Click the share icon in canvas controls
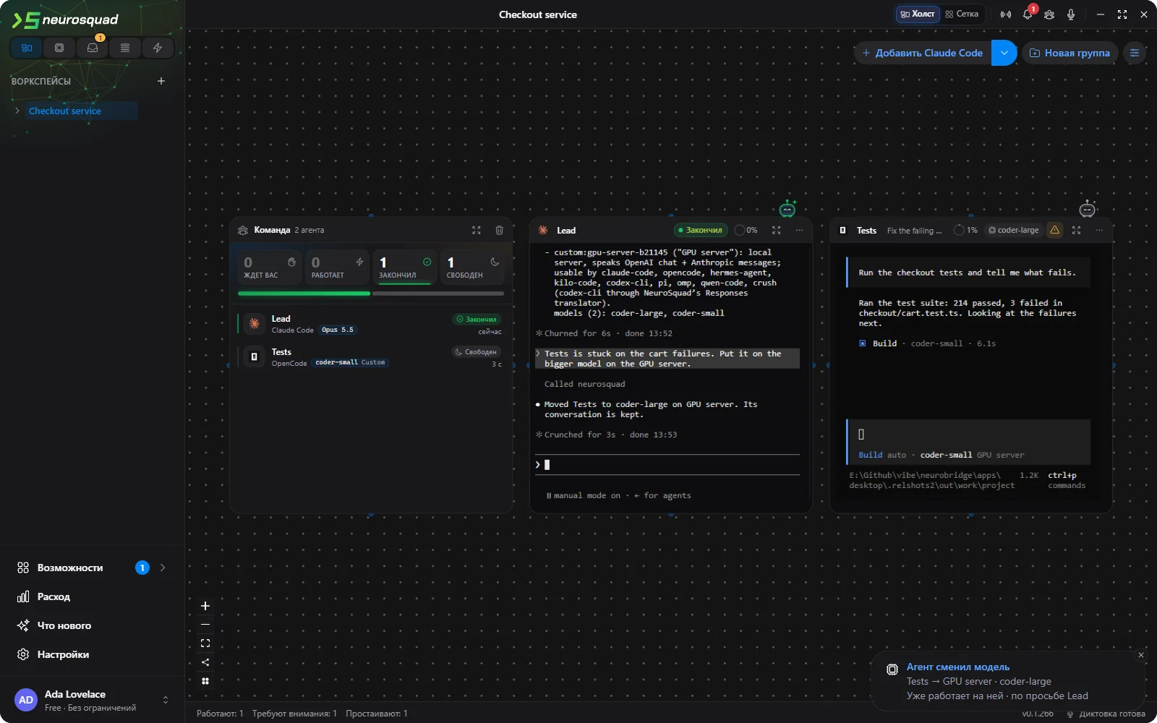Viewport: 1157px width, 723px height. click(x=205, y=662)
